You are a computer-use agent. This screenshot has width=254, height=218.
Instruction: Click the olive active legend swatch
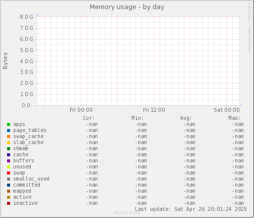coord(9,197)
